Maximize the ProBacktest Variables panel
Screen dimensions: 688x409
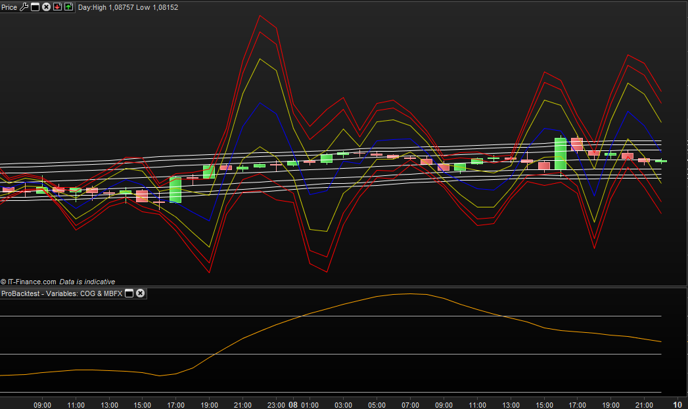(129, 293)
